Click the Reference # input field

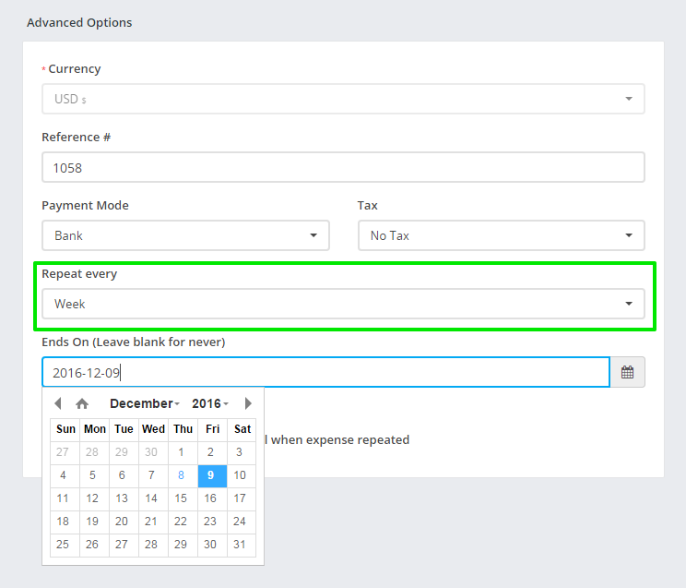343,168
